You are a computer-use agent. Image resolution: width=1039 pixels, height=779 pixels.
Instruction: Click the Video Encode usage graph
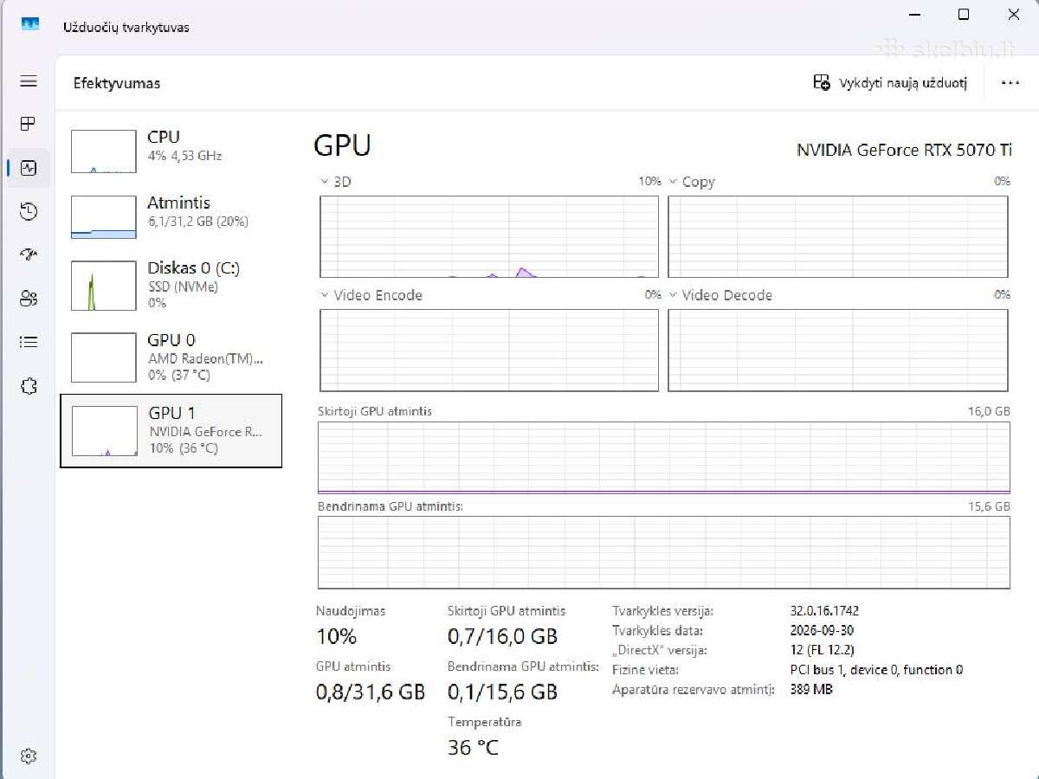pyautogui.click(x=489, y=351)
